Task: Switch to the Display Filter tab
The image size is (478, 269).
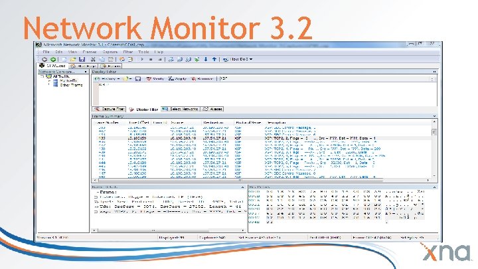Action: point(143,109)
